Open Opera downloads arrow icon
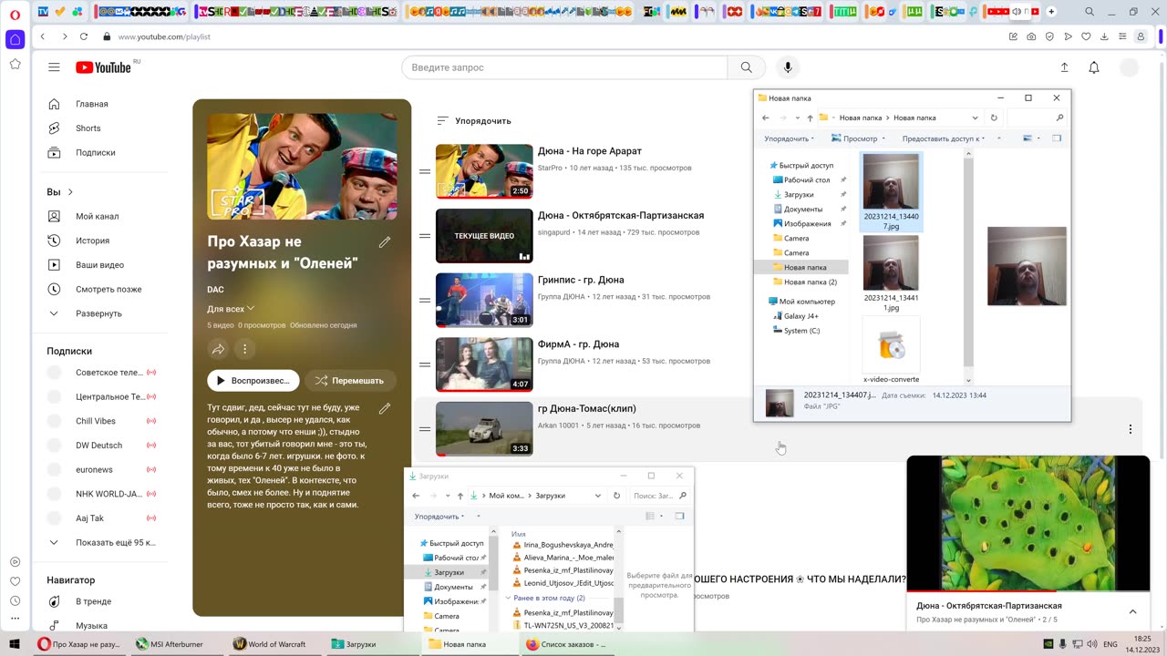This screenshot has width=1167, height=656. (1104, 36)
